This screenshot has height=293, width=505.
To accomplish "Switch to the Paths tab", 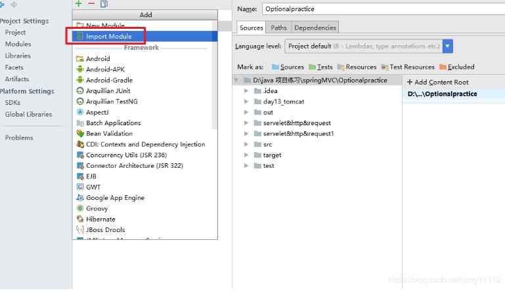I will tap(278, 28).
